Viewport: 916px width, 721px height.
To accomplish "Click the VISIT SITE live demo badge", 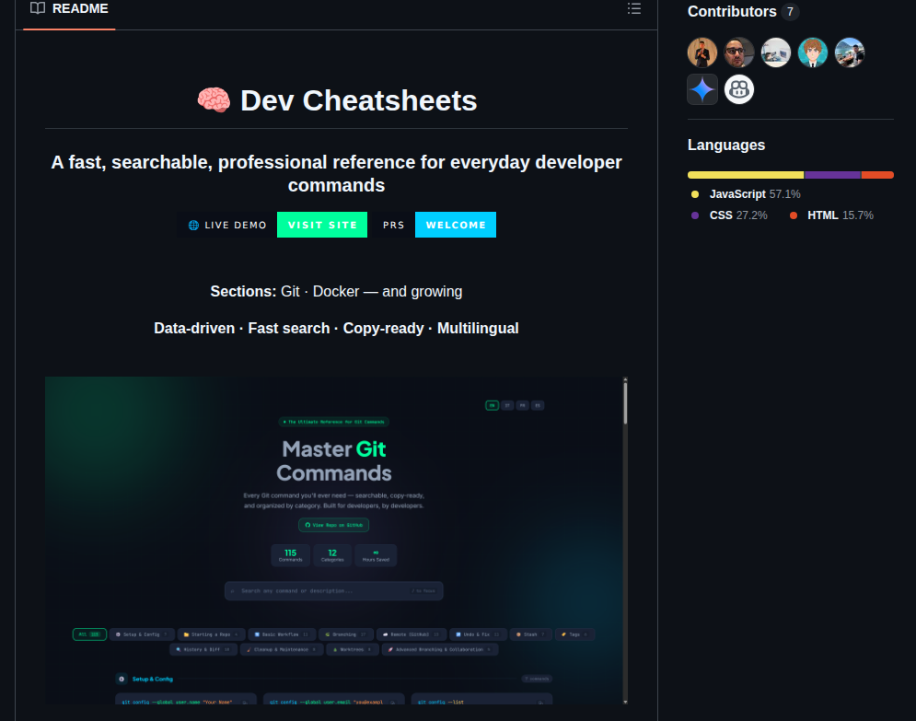I will pos(322,225).
